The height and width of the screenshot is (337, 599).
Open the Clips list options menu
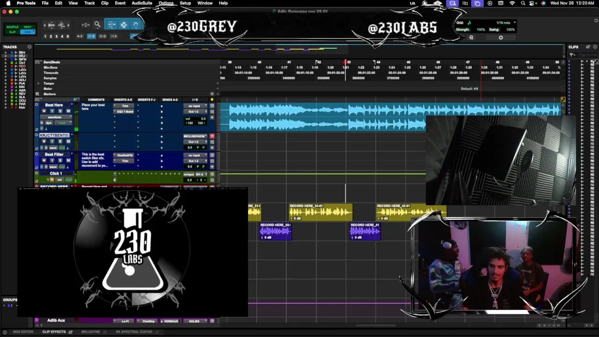595,47
